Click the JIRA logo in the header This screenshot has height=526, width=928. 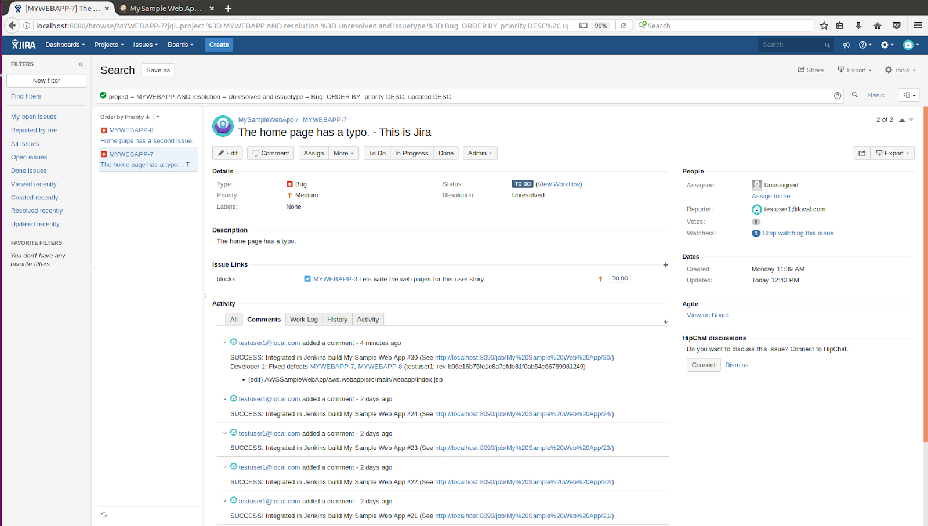tap(24, 45)
